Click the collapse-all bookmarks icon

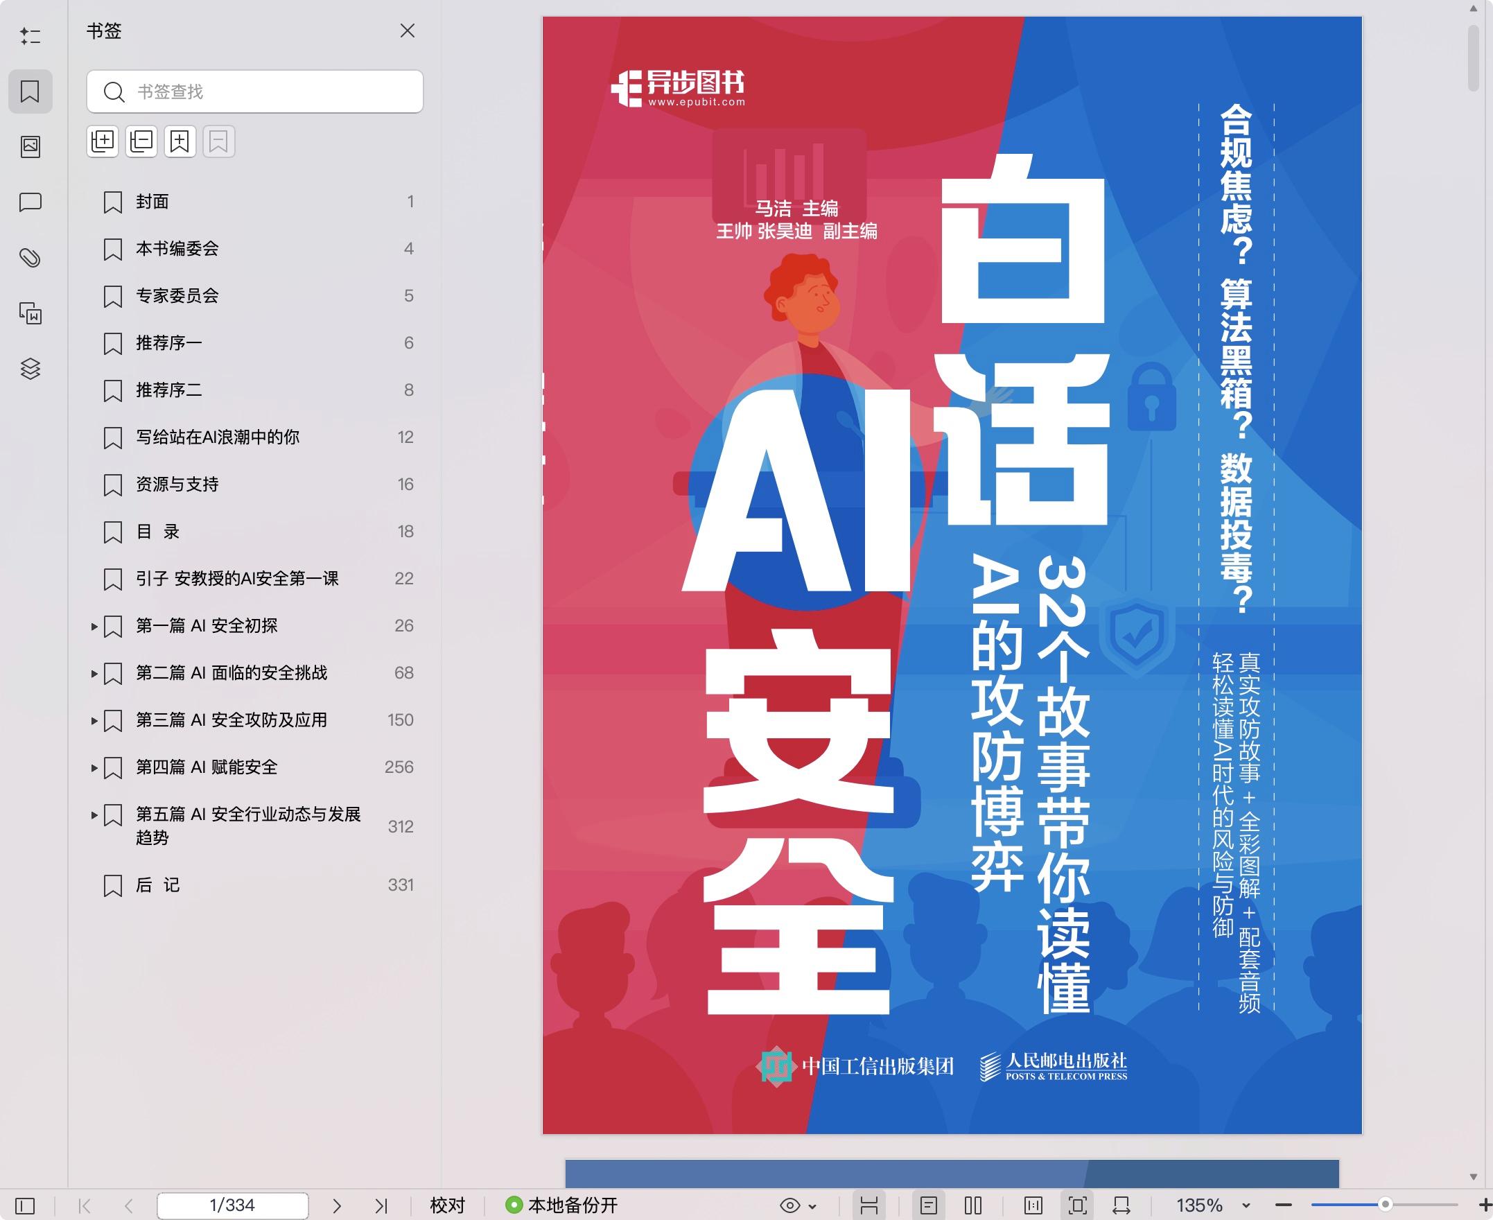[141, 142]
